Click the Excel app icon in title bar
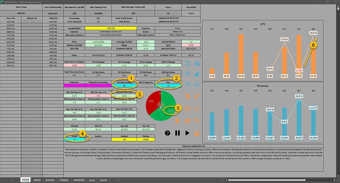The image size is (340, 183). pos(2,2)
